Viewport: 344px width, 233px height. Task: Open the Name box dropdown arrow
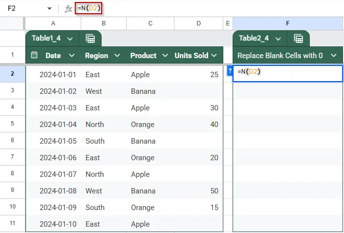[x=49, y=9]
